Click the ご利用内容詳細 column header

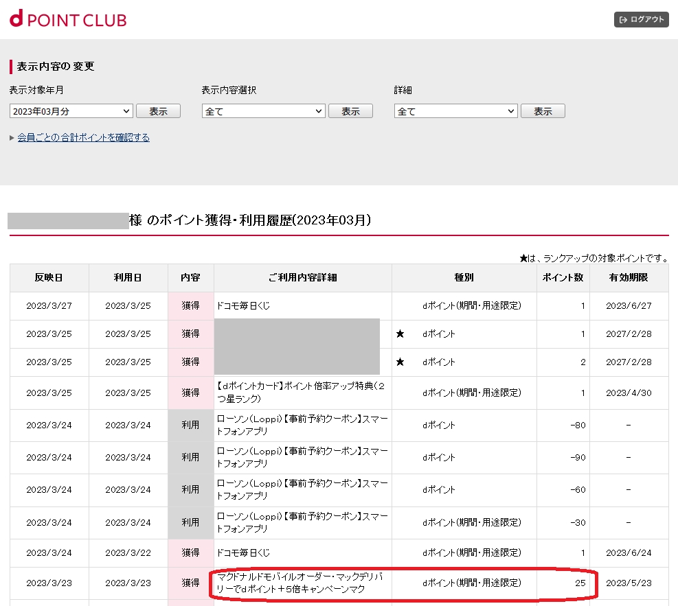(x=303, y=278)
